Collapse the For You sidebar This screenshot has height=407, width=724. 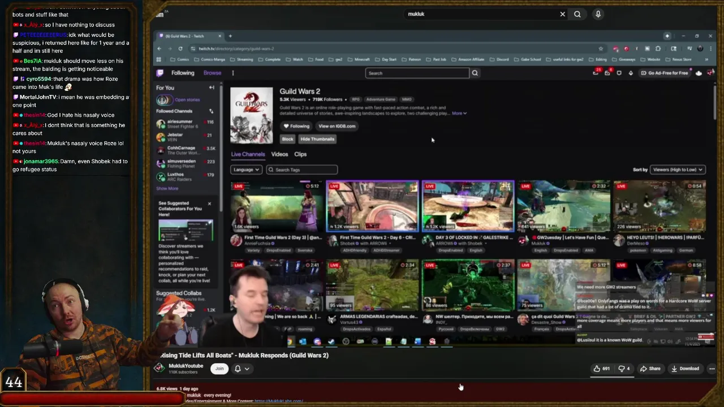click(212, 88)
